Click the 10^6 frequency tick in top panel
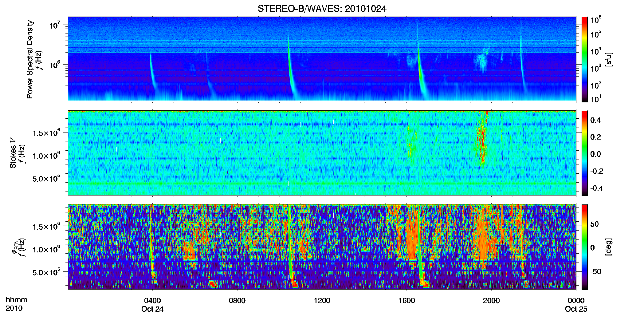Viewport: 644px width, 332px height. pyautogui.click(x=54, y=65)
